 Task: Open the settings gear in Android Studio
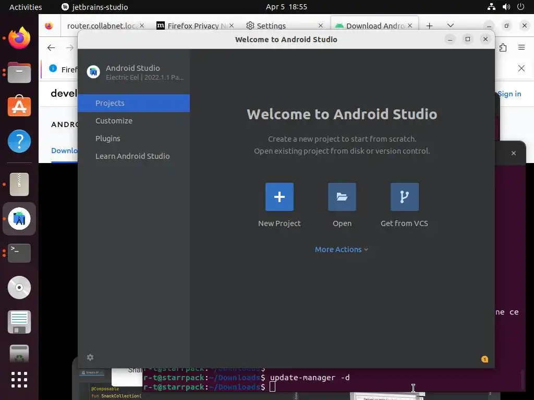pos(90,357)
